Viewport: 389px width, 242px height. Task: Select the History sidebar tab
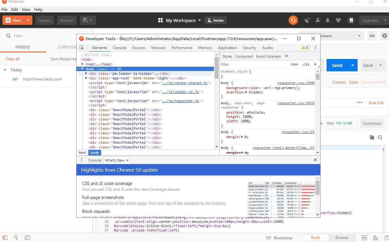click(23, 47)
